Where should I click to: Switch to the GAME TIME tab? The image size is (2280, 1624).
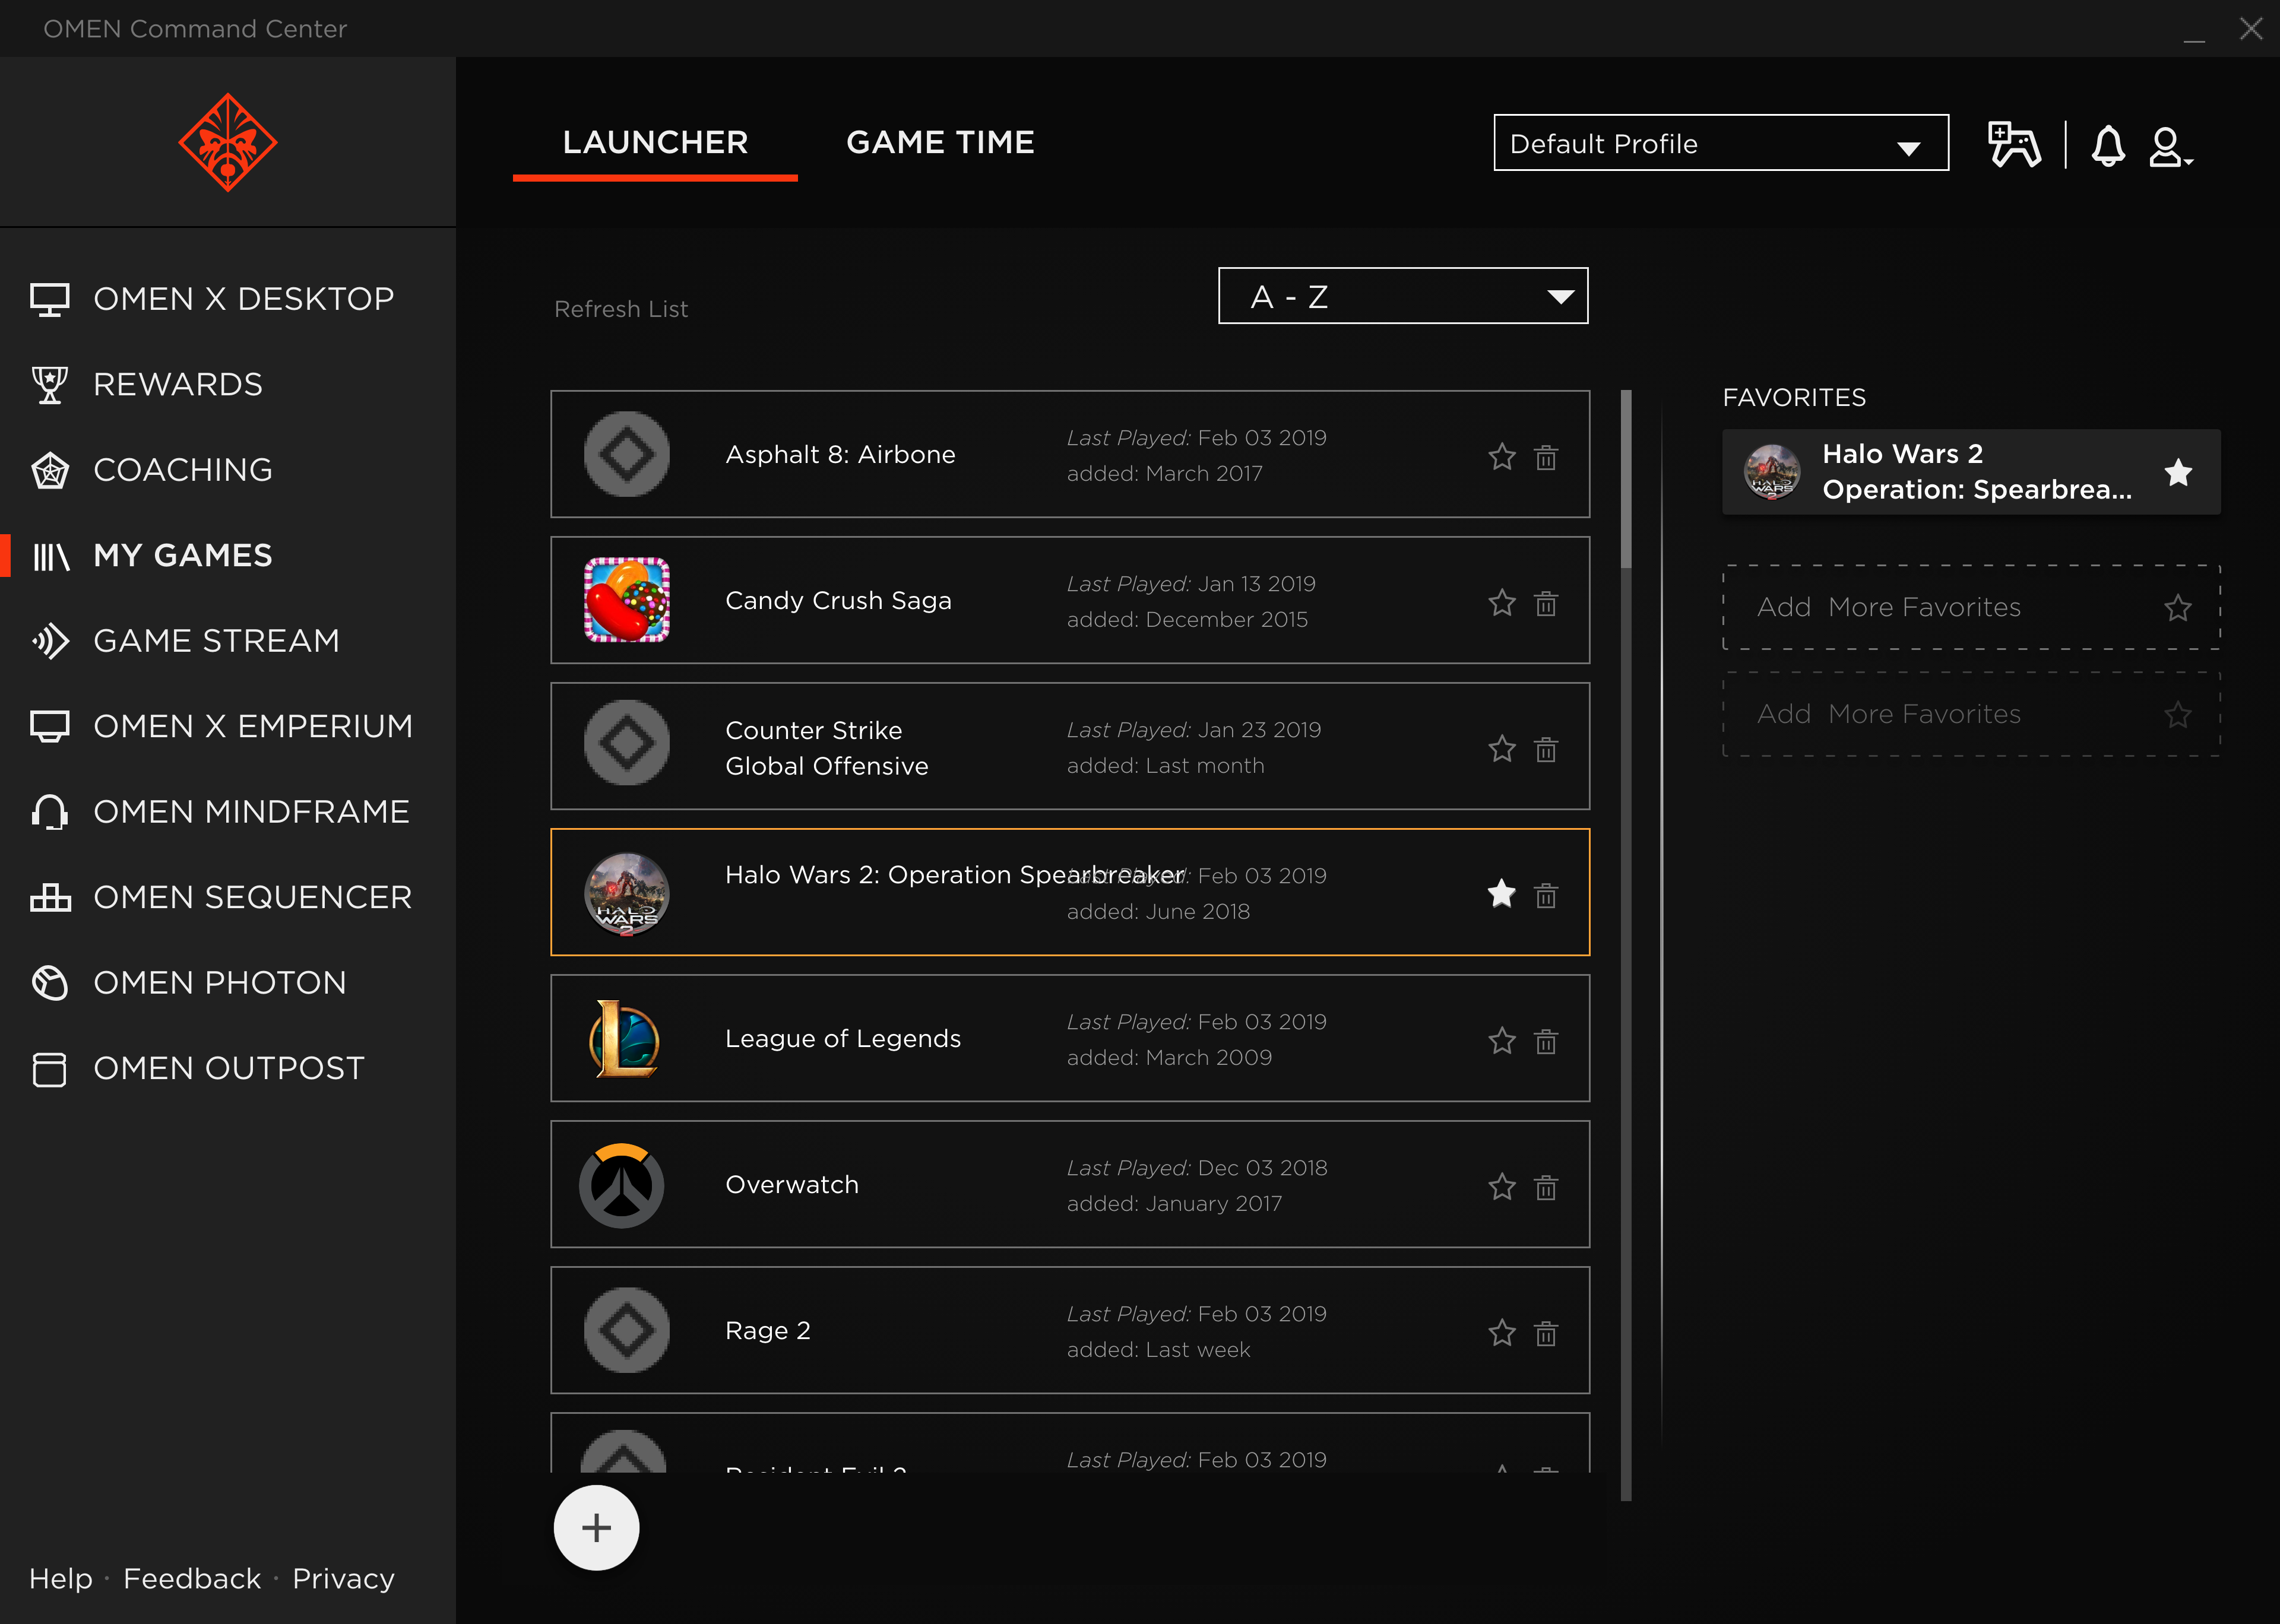tap(940, 142)
